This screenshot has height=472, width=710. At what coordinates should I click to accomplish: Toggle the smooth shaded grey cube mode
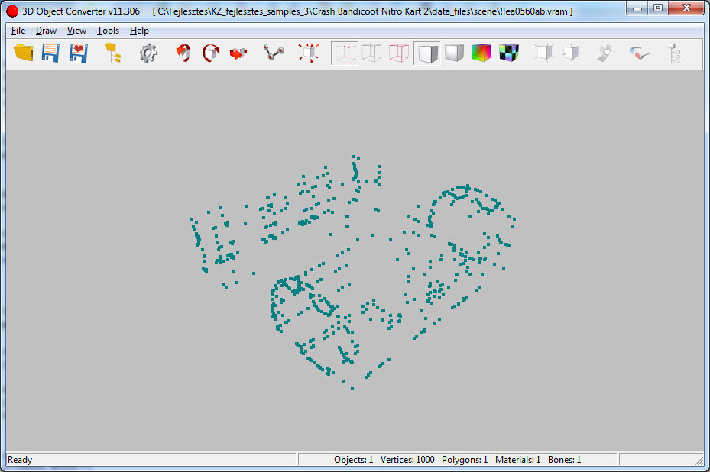point(454,53)
